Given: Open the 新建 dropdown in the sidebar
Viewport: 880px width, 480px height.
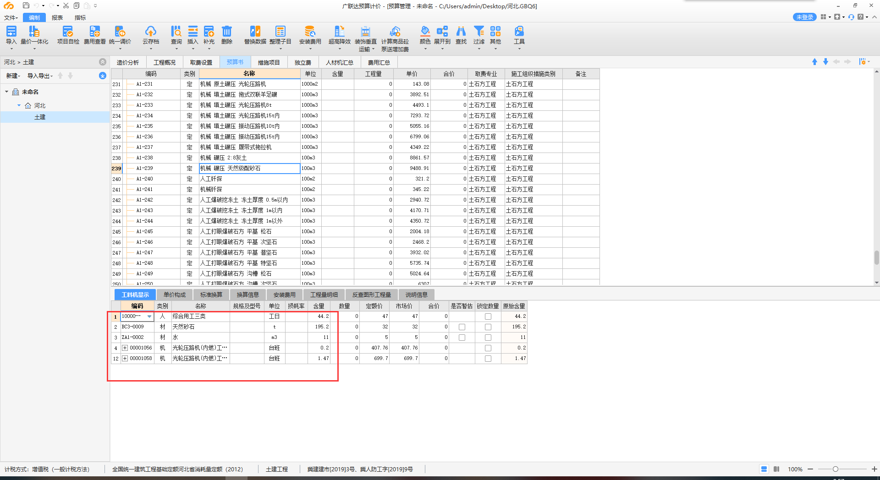Looking at the screenshot, I should pos(13,76).
